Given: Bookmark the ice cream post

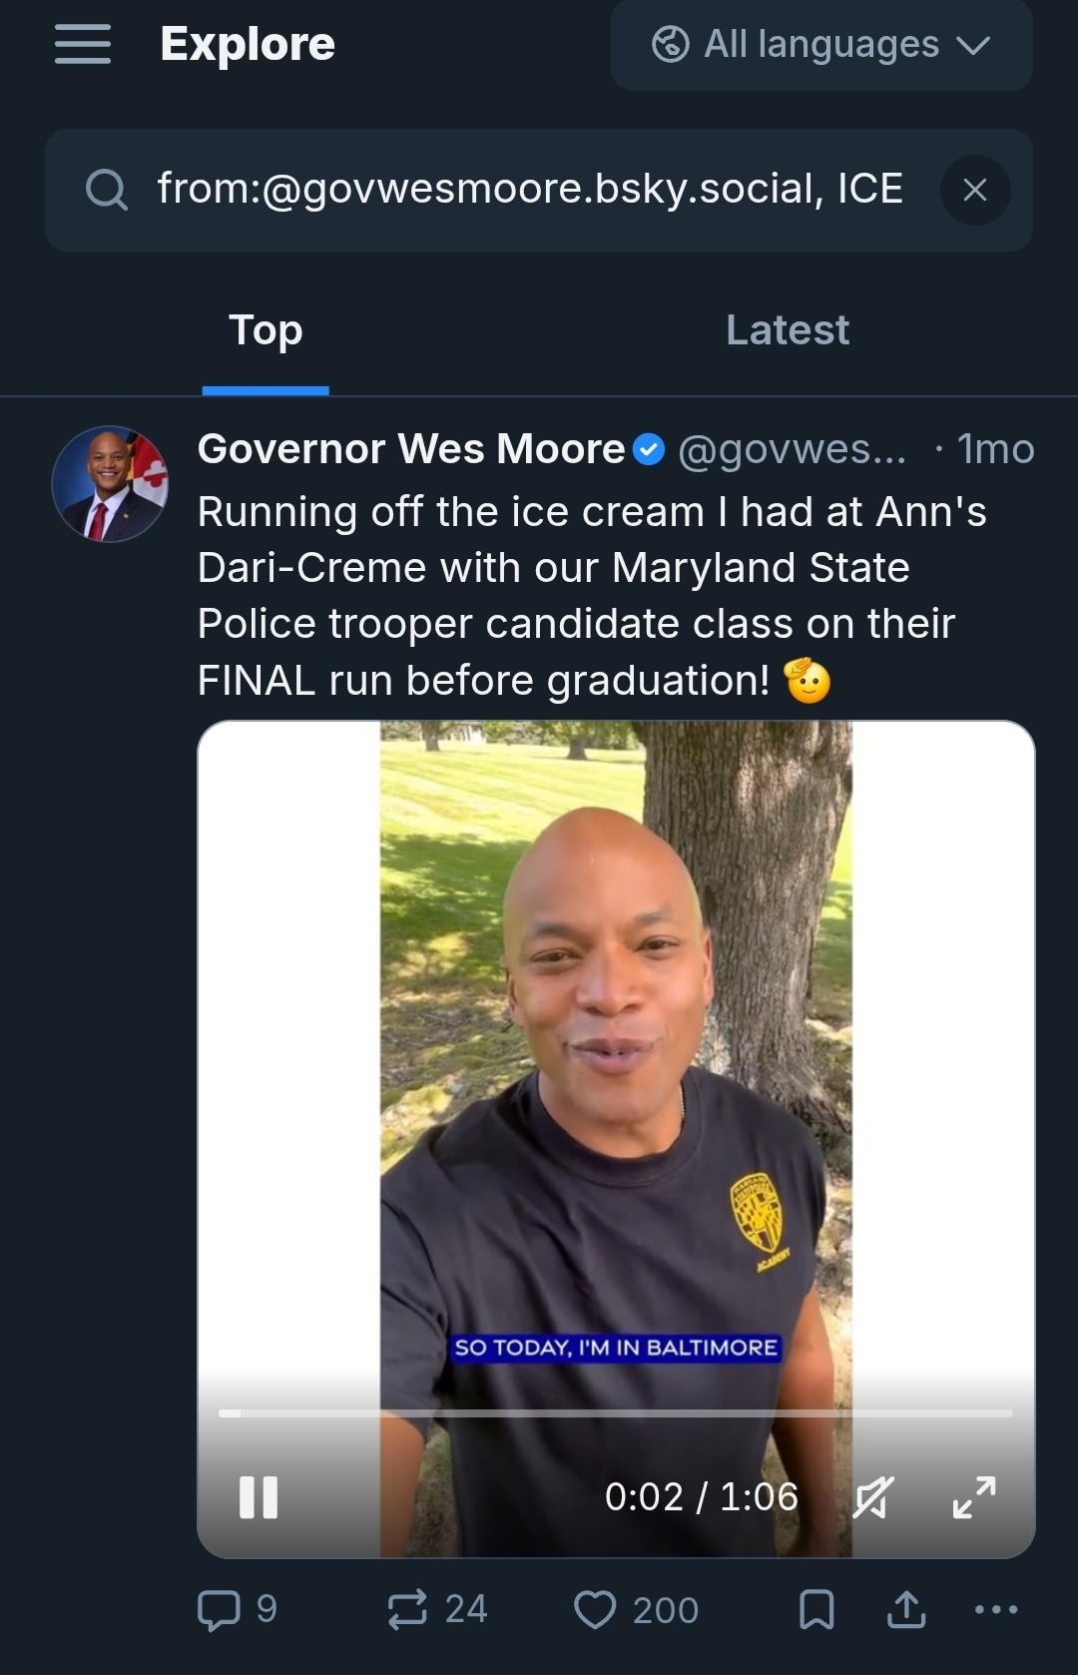Looking at the screenshot, I should pyautogui.click(x=816, y=1609).
